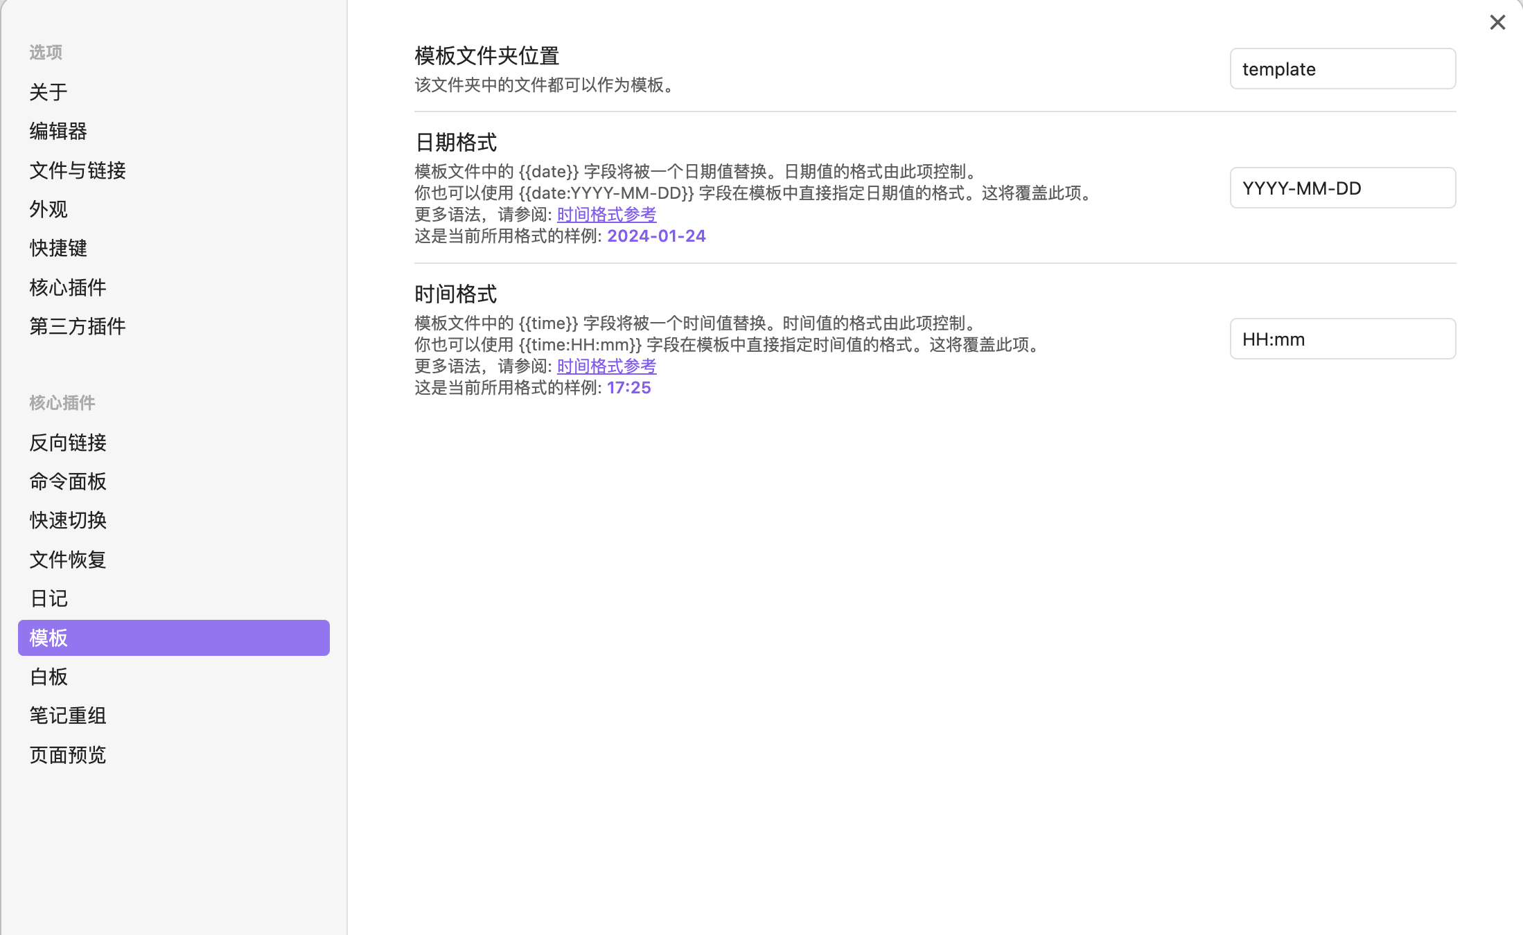Open 日记 plugin settings
Viewport: 1523px width, 935px height.
[49, 598]
